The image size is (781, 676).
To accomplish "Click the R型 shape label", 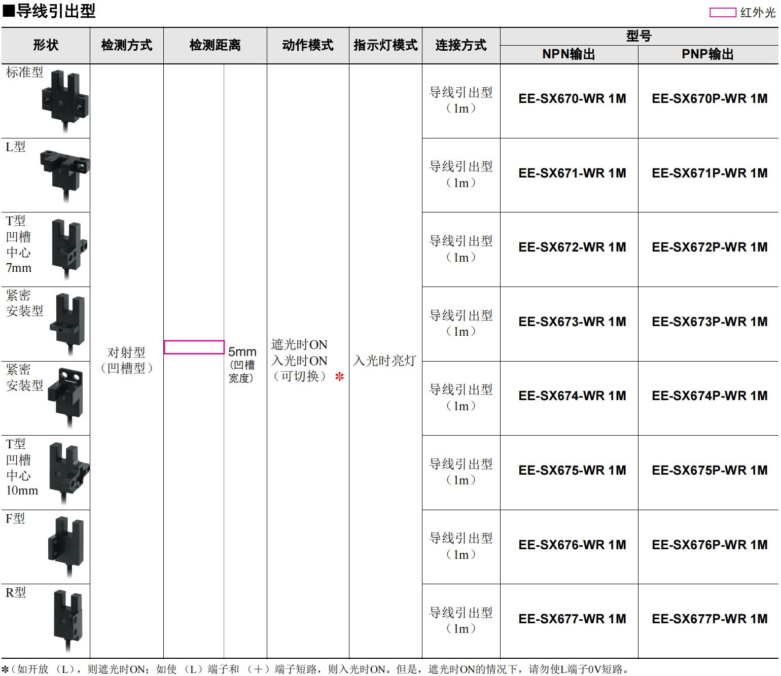I will tap(16, 592).
